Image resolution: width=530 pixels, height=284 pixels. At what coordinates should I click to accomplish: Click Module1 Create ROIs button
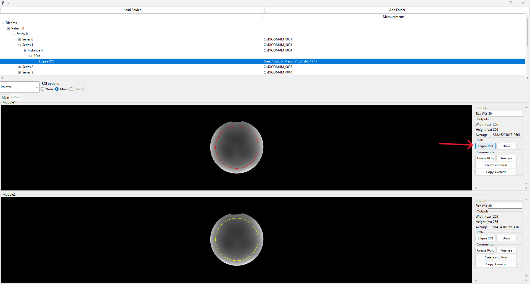coord(485,158)
